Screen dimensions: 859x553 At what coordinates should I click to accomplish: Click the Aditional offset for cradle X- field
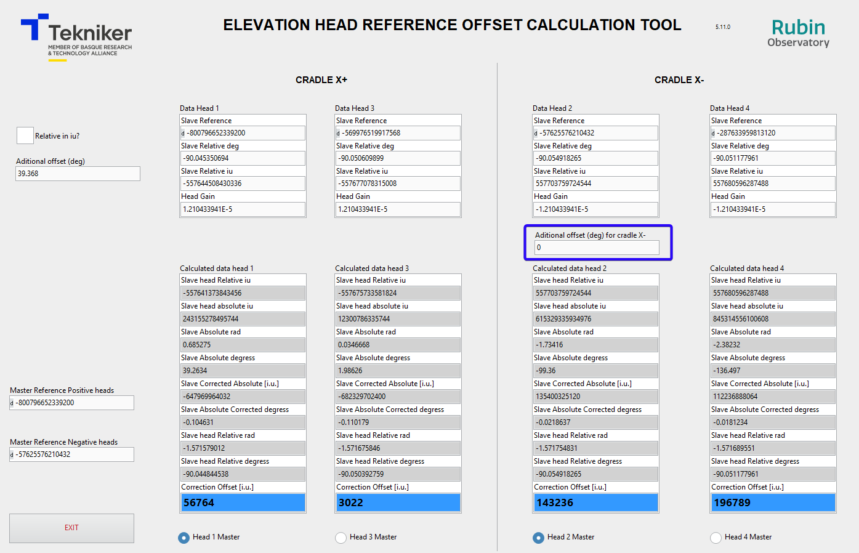click(x=597, y=248)
